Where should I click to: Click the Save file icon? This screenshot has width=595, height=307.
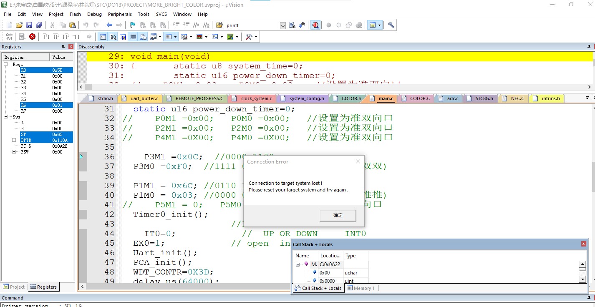click(29, 25)
